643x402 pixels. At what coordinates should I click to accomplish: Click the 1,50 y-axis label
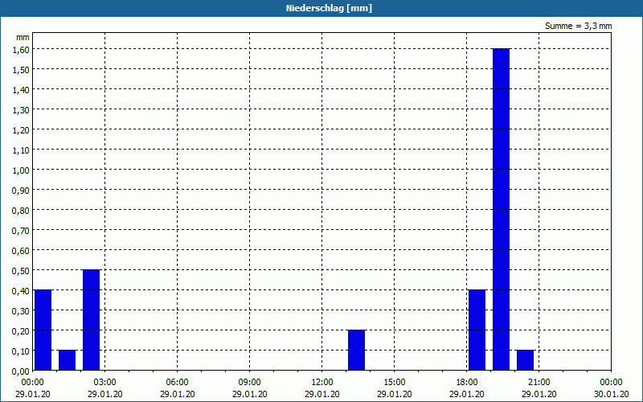click(21, 69)
